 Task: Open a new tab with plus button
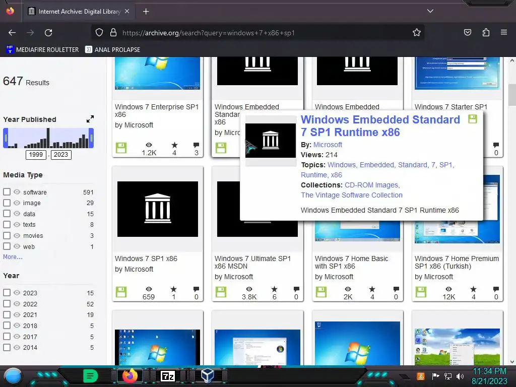(146, 12)
